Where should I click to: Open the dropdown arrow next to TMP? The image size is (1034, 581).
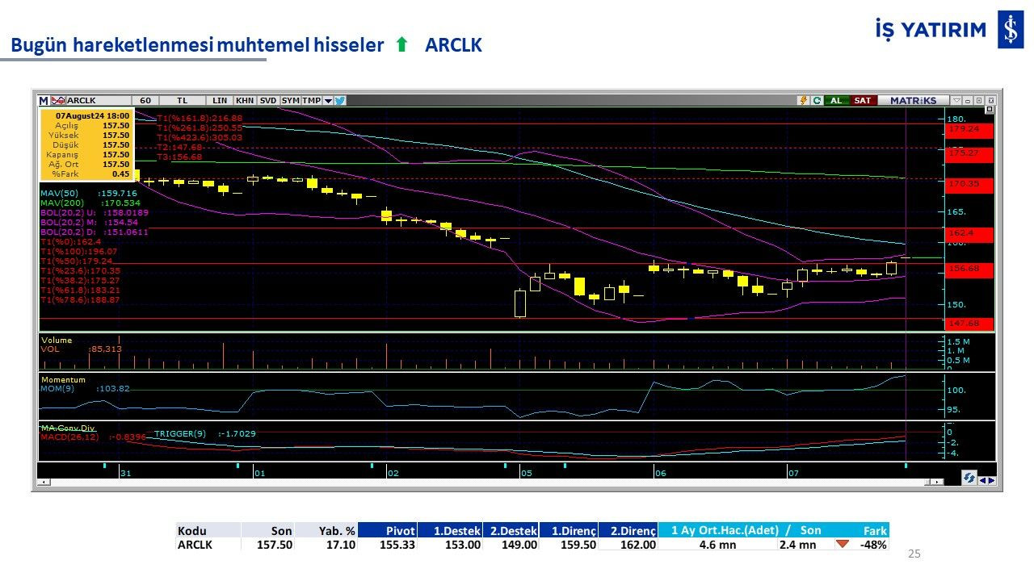coord(328,101)
